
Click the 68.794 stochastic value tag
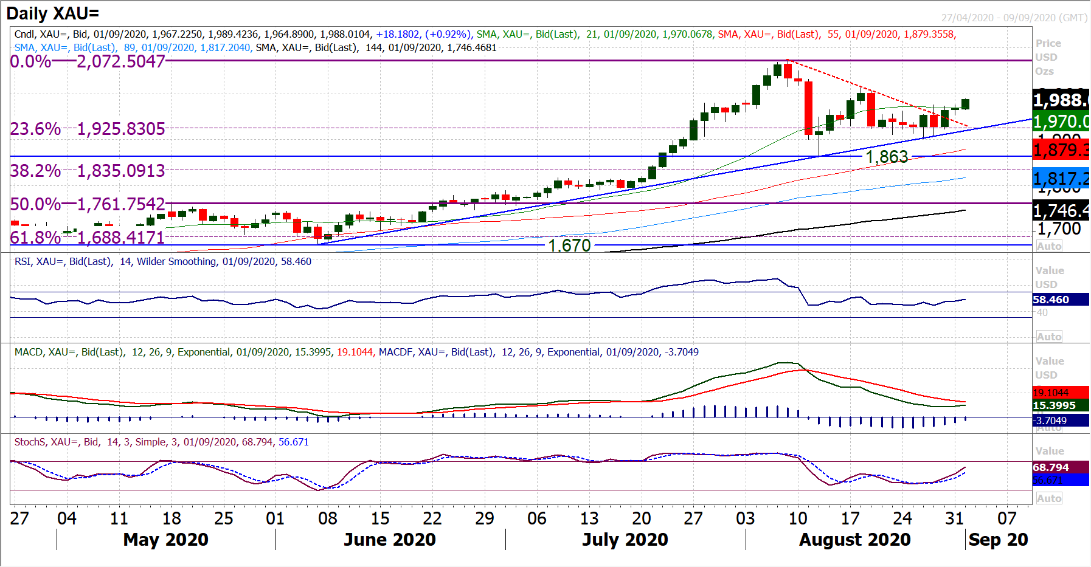click(x=1061, y=467)
